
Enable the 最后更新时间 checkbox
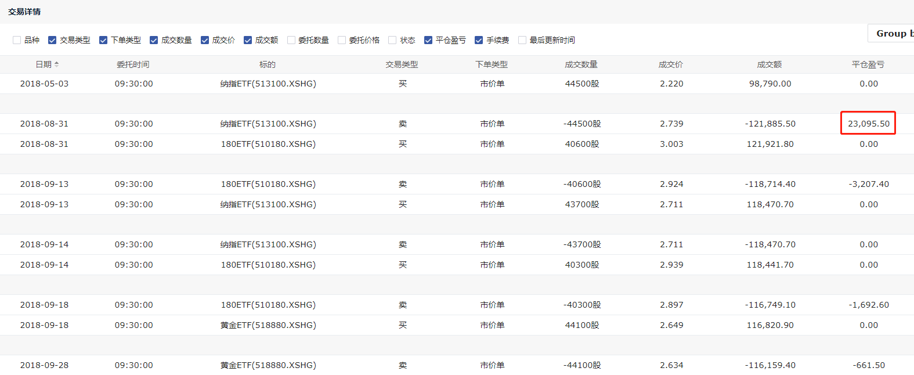(x=522, y=40)
